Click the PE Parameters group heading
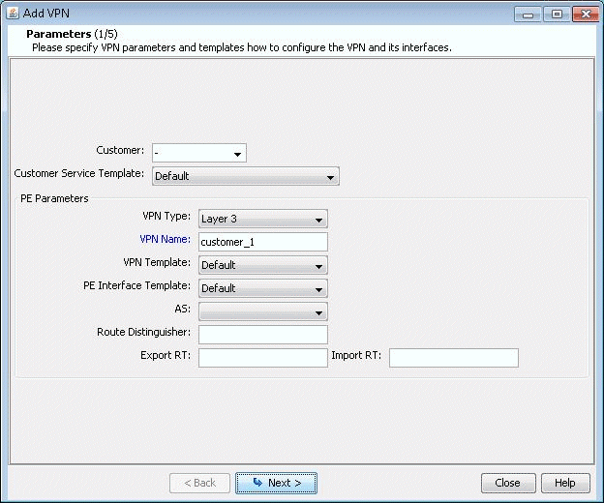 click(x=54, y=198)
